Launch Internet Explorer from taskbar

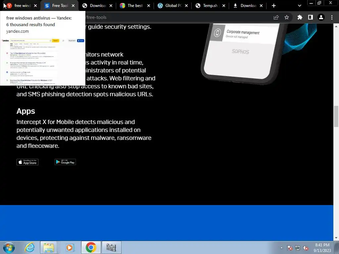29,247
